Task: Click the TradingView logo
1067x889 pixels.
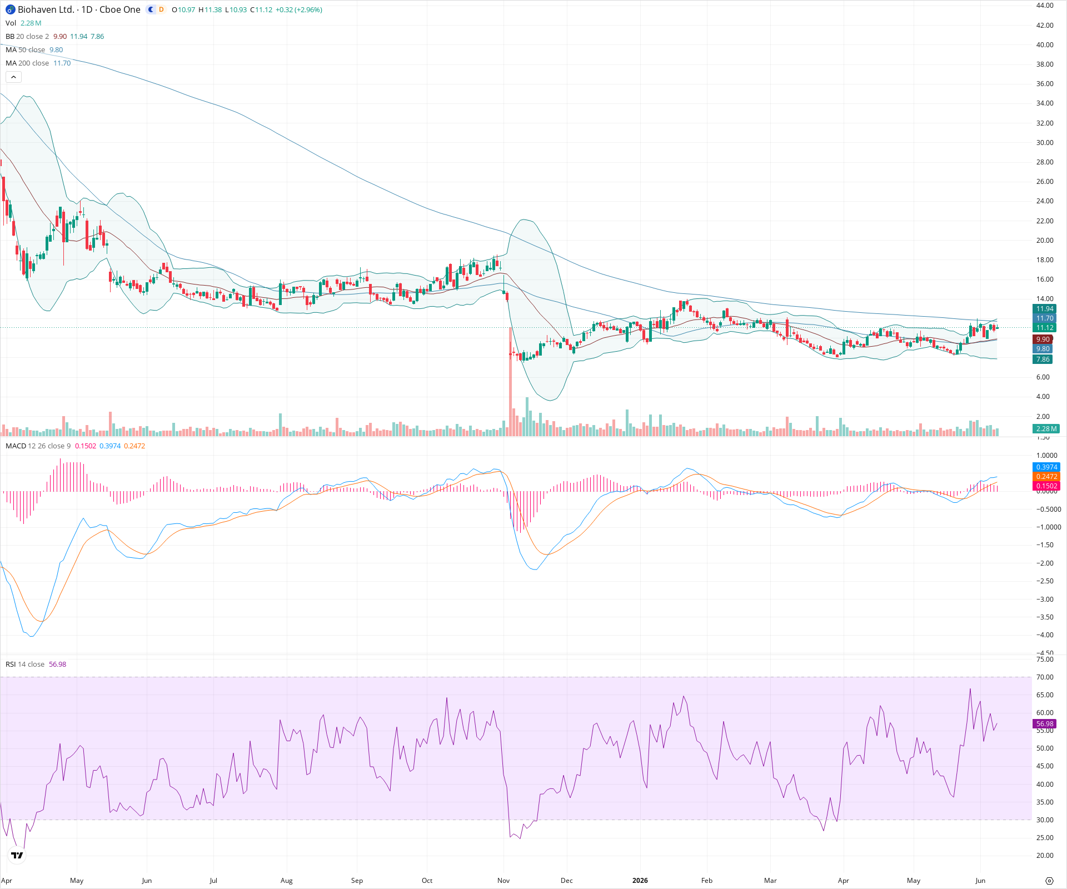Action: [x=17, y=855]
